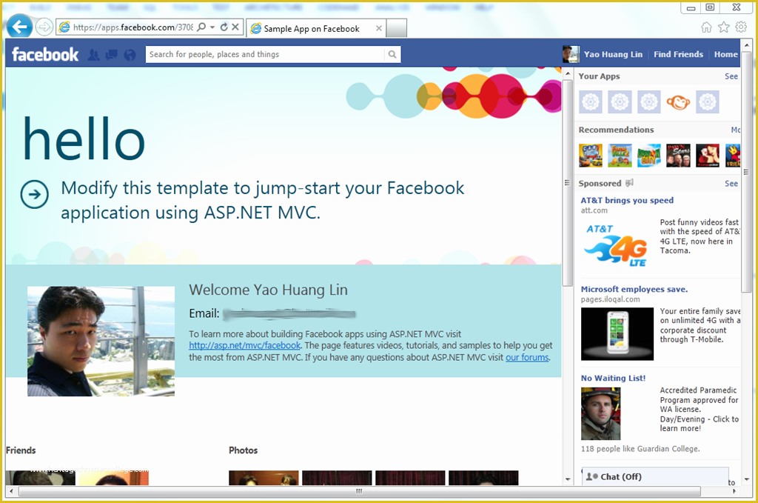Refresh the page with reload icon
758x503 pixels.
pos(224,27)
